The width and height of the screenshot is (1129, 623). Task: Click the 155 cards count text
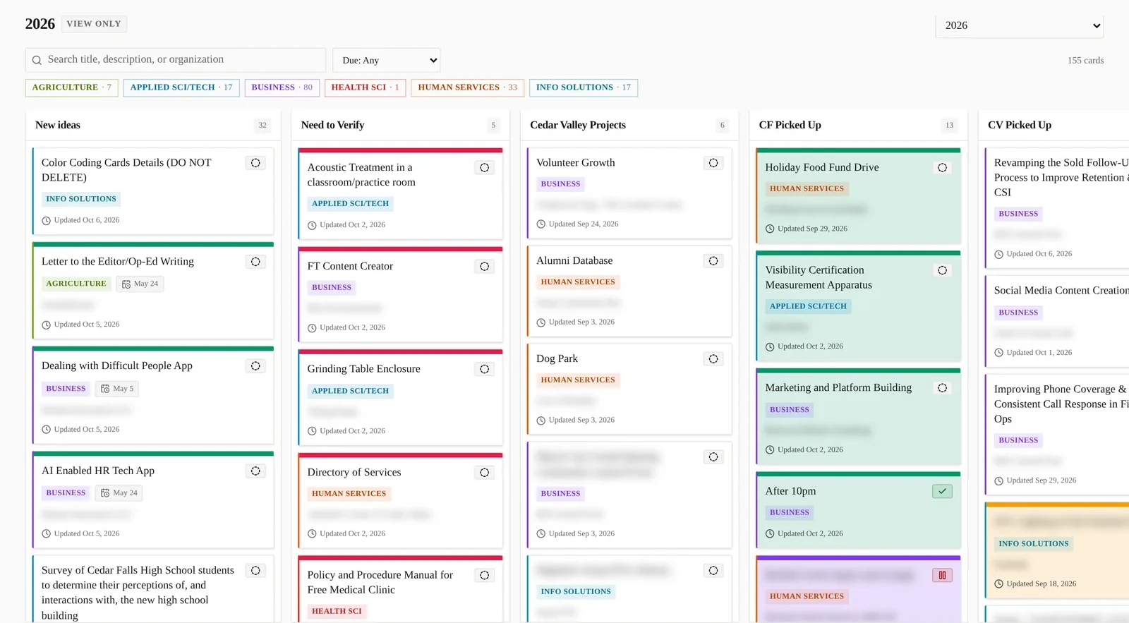click(1085, 61)
